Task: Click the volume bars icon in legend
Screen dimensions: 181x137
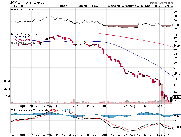Action: (x=12, y=43)
